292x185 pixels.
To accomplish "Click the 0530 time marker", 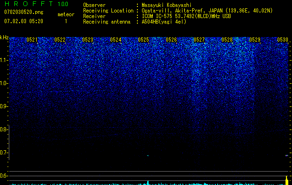I will (x=283, y=40).
